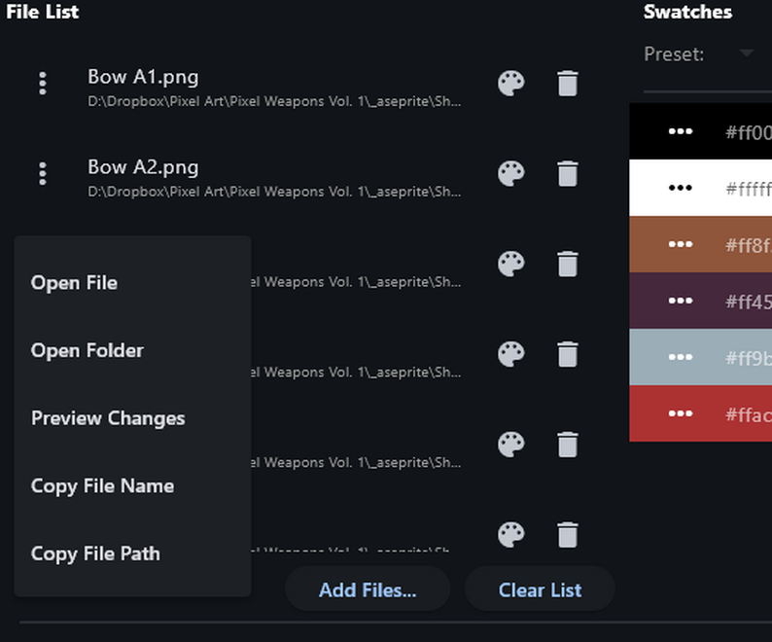
Task: Click the Clear List button
Action: coord(540,589)
